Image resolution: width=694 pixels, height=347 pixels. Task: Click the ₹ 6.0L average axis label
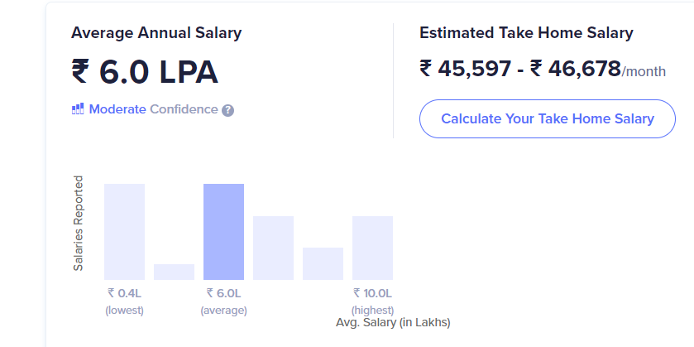223,293
